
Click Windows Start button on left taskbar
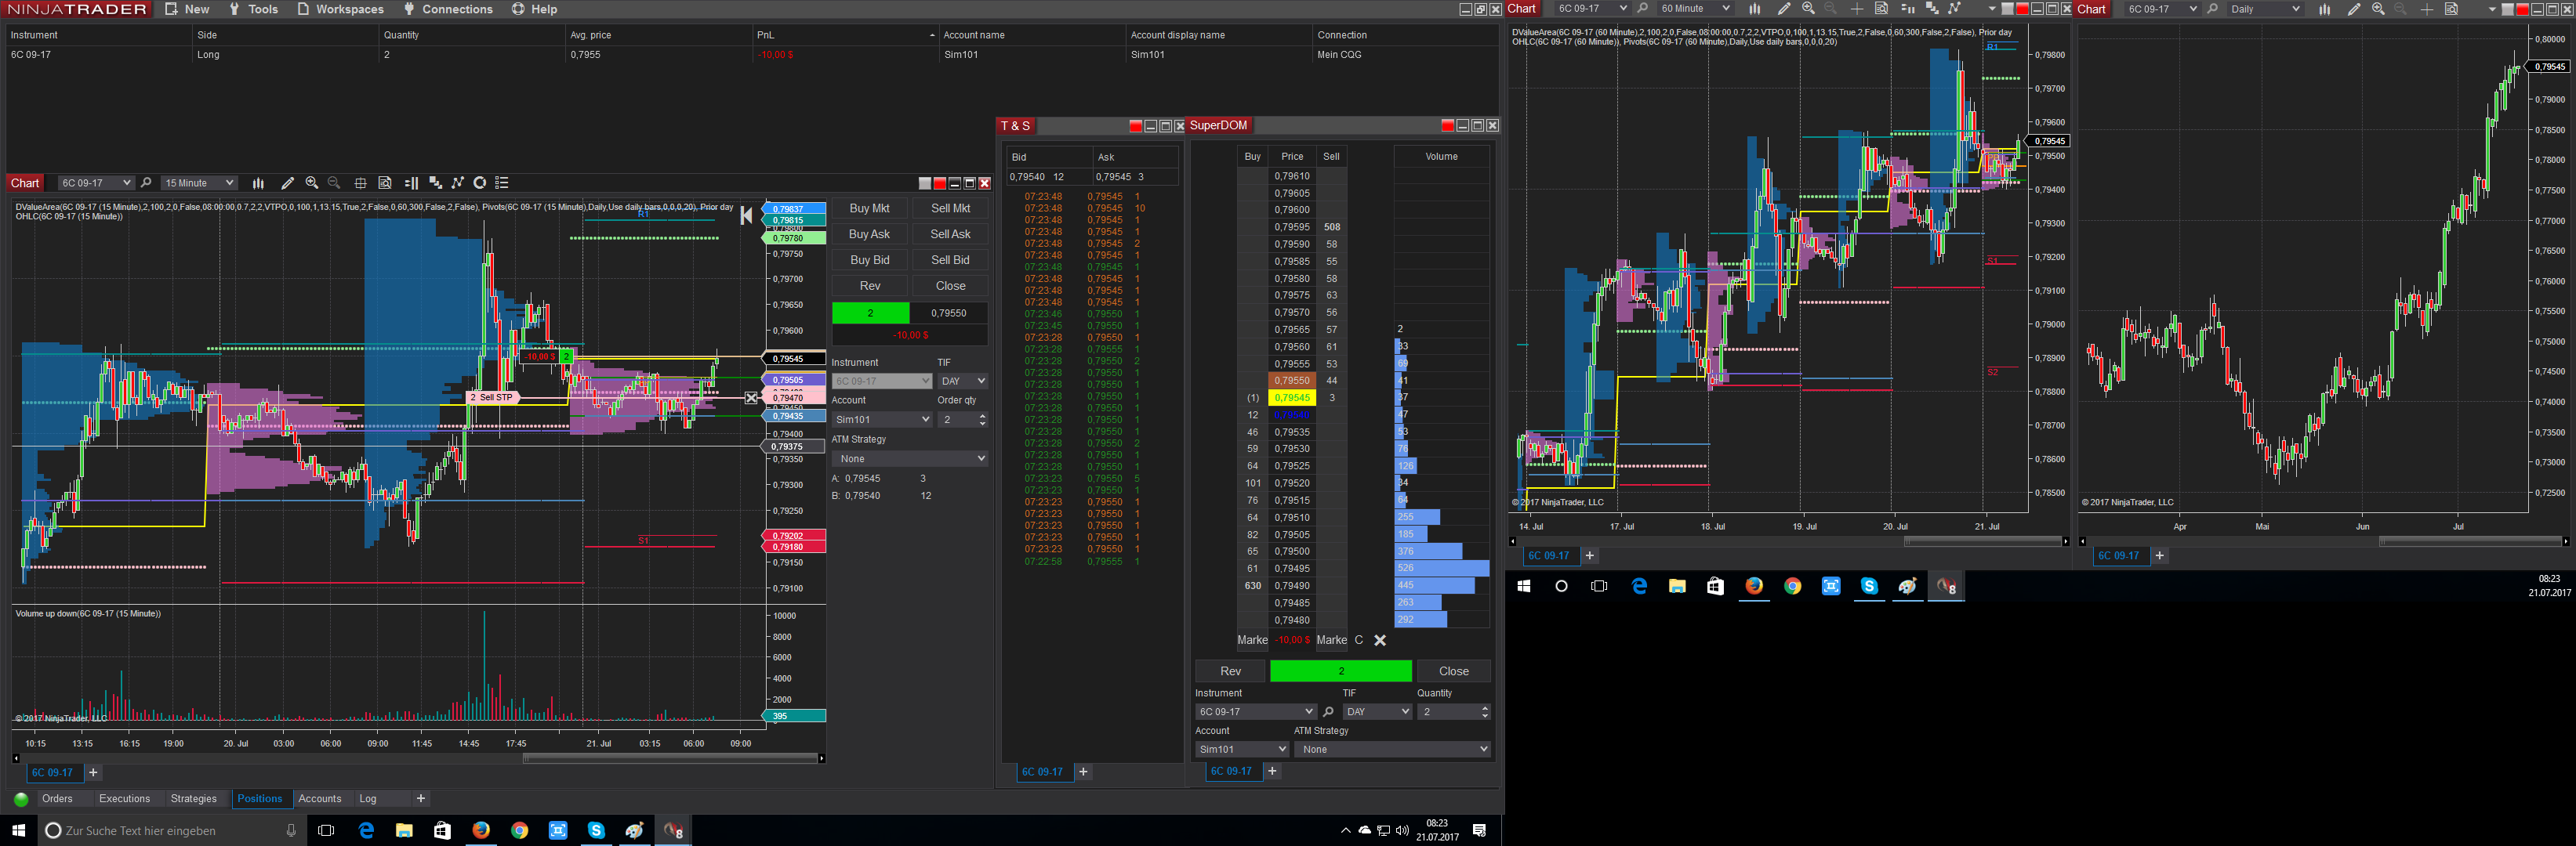coord(18,830)
